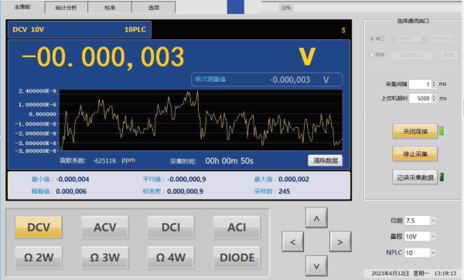
Task: Click the 停止采集 stop acquisition button
Action: (415, 153)
